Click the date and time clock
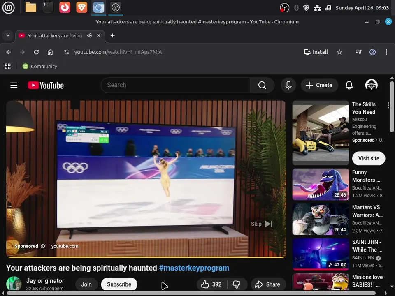This screenshot has width=395, height=296. [362, 8]
